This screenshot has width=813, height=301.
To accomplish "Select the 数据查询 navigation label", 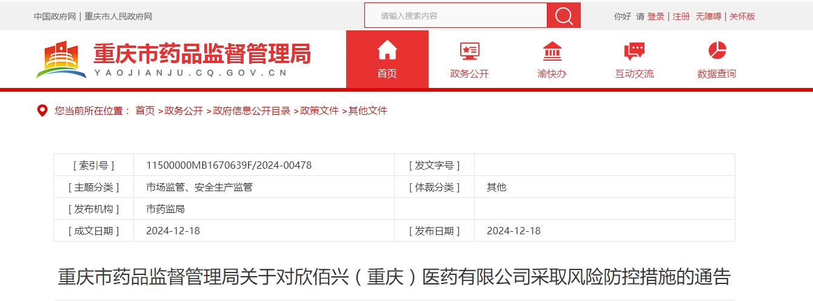I will coord(717,74).
